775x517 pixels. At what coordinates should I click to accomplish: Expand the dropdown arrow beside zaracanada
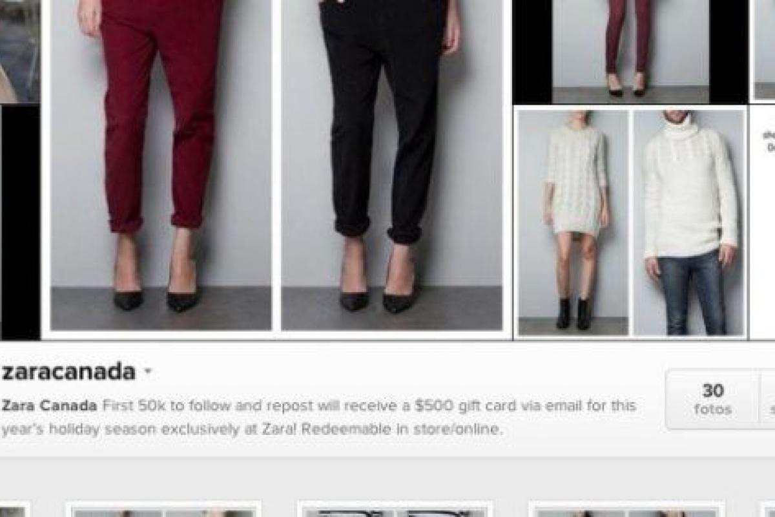pos(148,372)
